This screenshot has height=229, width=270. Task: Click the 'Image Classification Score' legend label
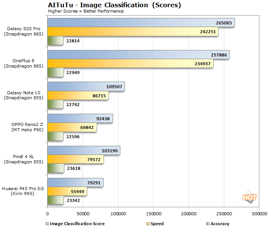click(x=77, y=224)
